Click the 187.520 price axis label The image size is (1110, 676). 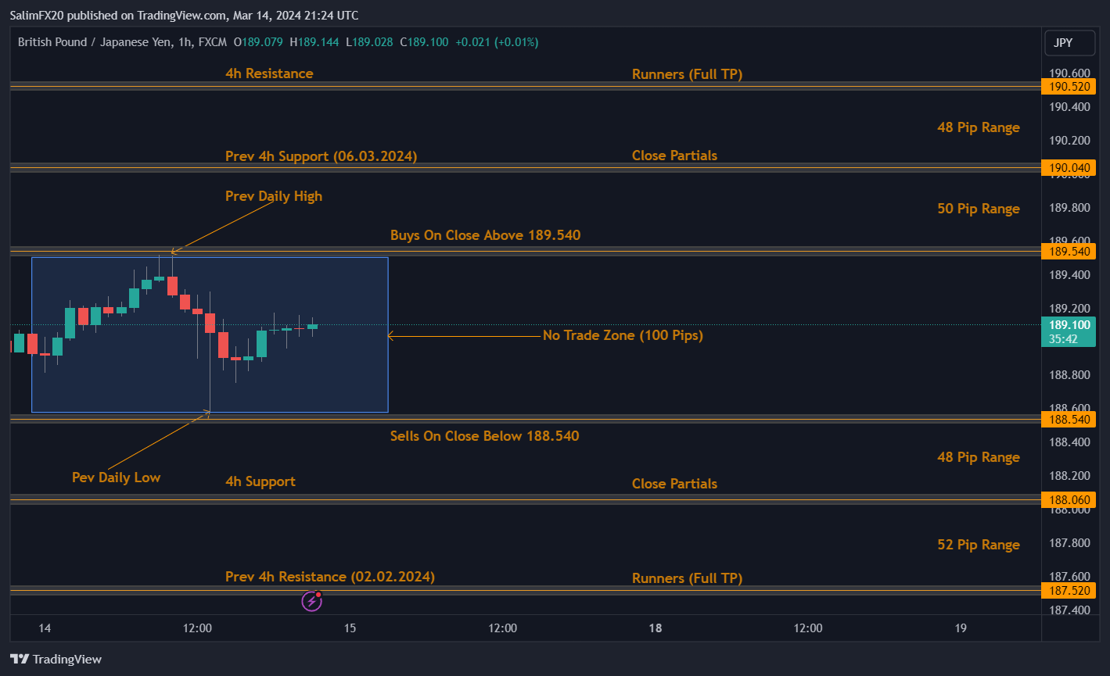click(1068, 591)
